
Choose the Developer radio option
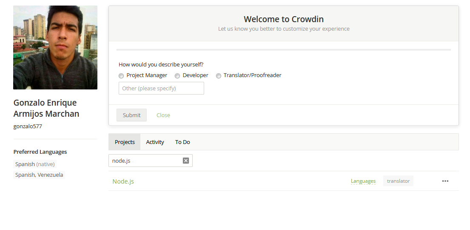(x=177, y=76)
